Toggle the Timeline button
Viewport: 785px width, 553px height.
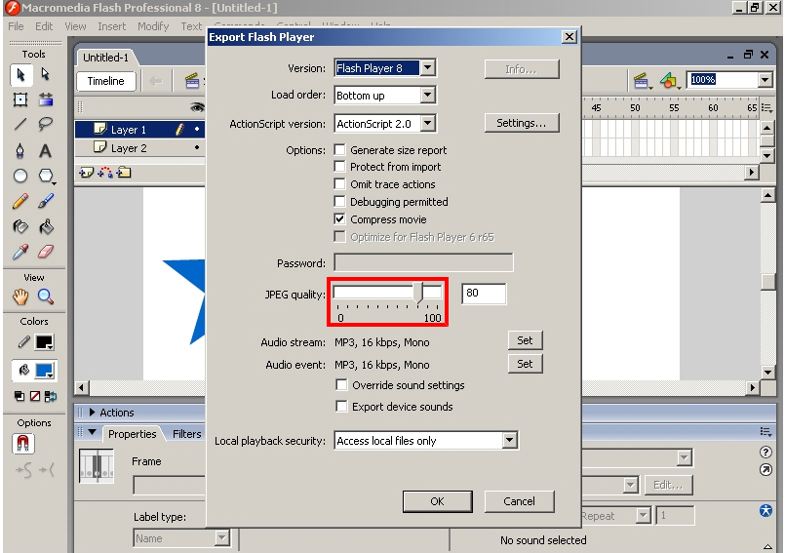pyautogui.click(x=105, y=81)
